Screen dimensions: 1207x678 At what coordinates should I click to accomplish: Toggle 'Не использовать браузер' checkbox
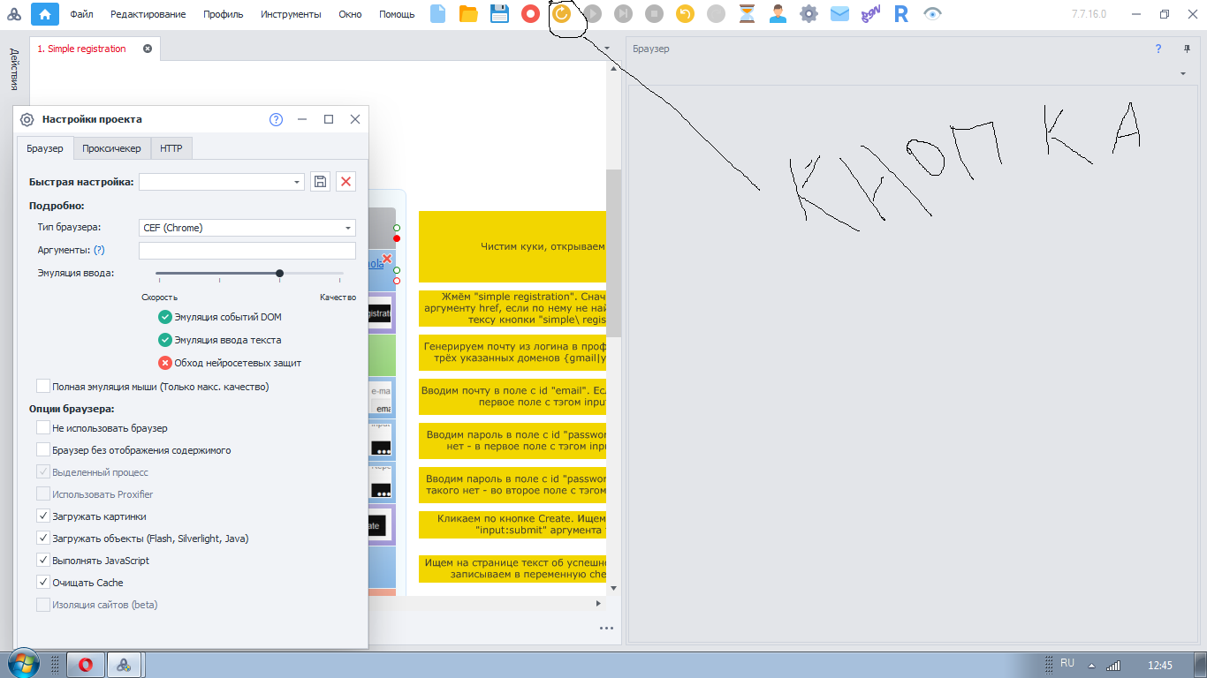click(x=43, y=427)
